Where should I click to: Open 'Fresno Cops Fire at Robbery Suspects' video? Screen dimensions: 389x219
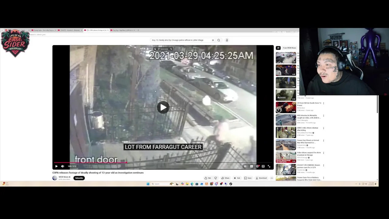pos(286,179)
